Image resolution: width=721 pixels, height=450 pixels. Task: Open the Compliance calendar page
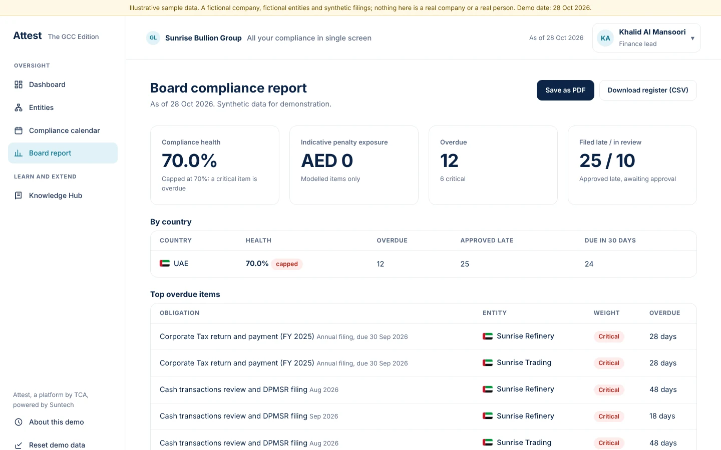click(x=63, y=130)
